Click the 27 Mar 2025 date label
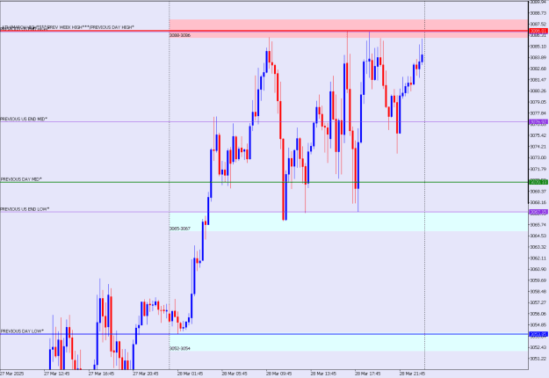The image size is (549, 378). pos(12,374)
